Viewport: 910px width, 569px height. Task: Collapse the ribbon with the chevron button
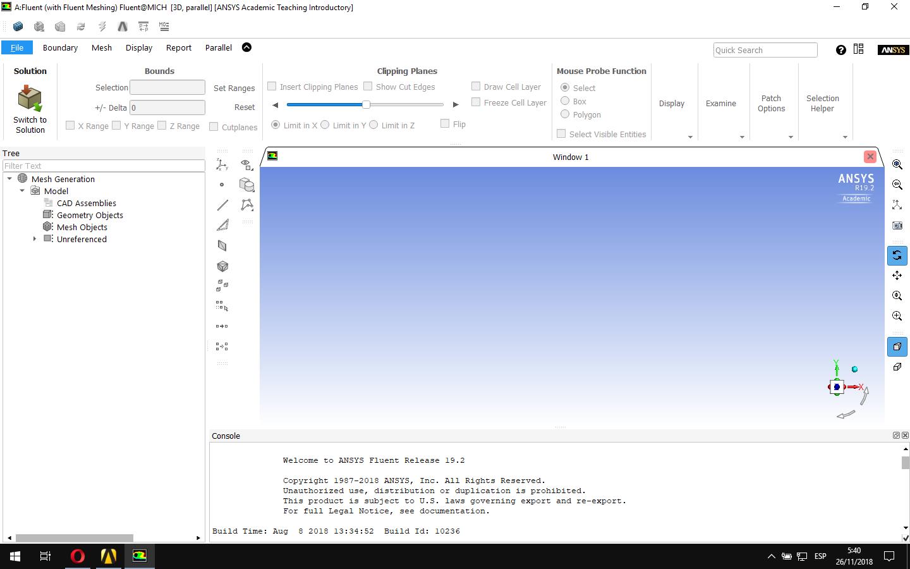(246, 47)
